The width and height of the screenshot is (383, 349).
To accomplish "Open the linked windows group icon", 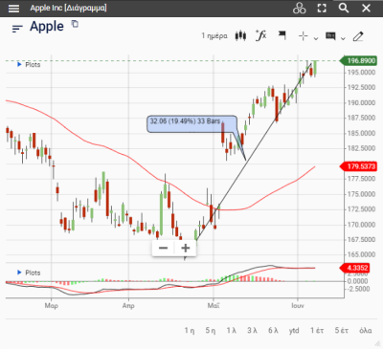I will coord(299,9).
